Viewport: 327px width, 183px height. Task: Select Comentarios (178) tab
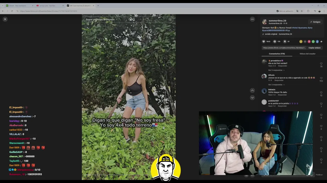coord(277,54)
